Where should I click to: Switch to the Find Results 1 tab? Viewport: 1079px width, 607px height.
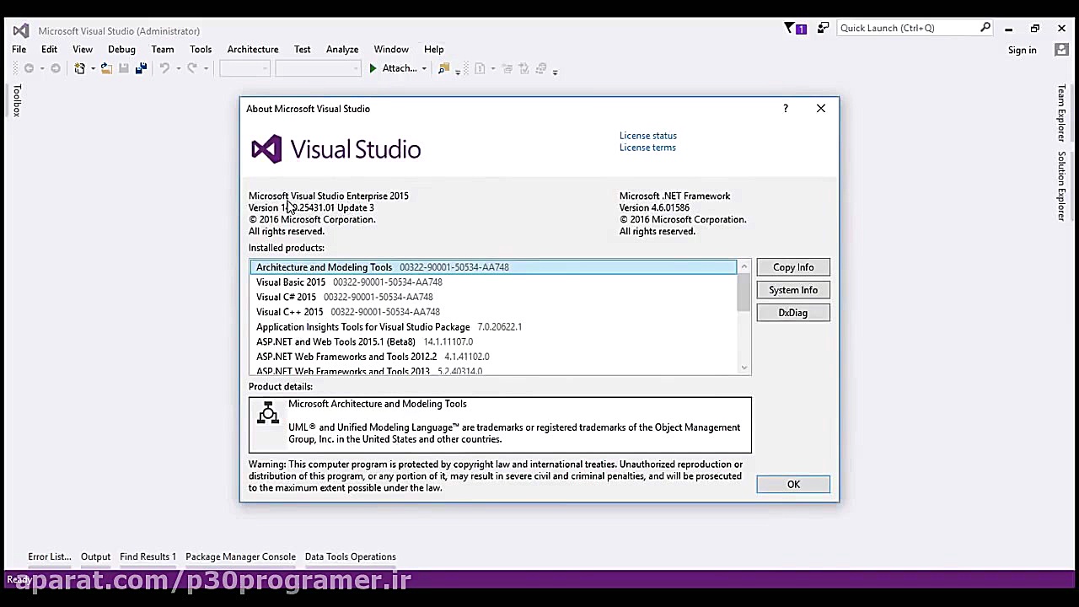click(148, 556)
